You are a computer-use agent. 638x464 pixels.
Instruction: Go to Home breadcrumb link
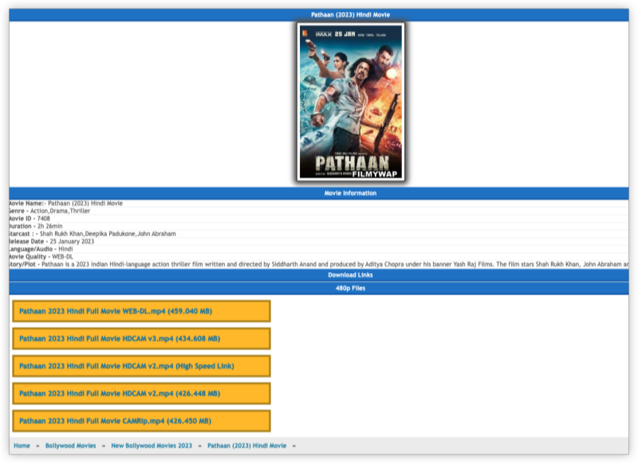22,446
